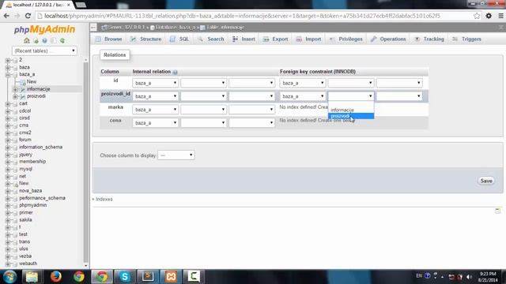Expand the Indexes section
506x284 pixels.
click(102, 200)
